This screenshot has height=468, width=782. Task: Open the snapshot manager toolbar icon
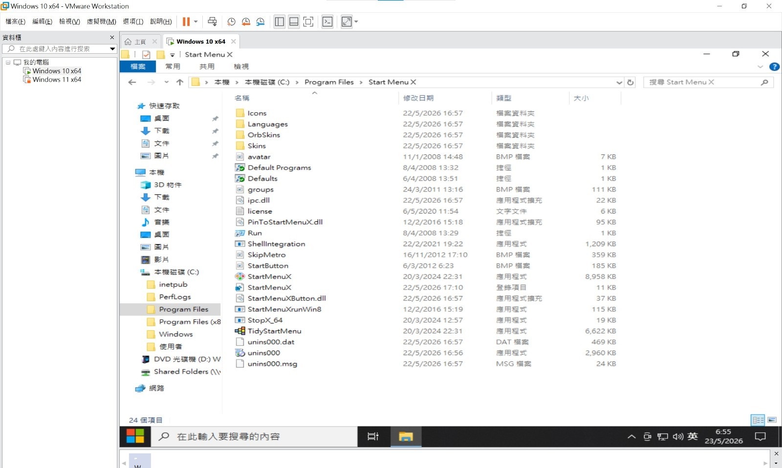point(261,21)
